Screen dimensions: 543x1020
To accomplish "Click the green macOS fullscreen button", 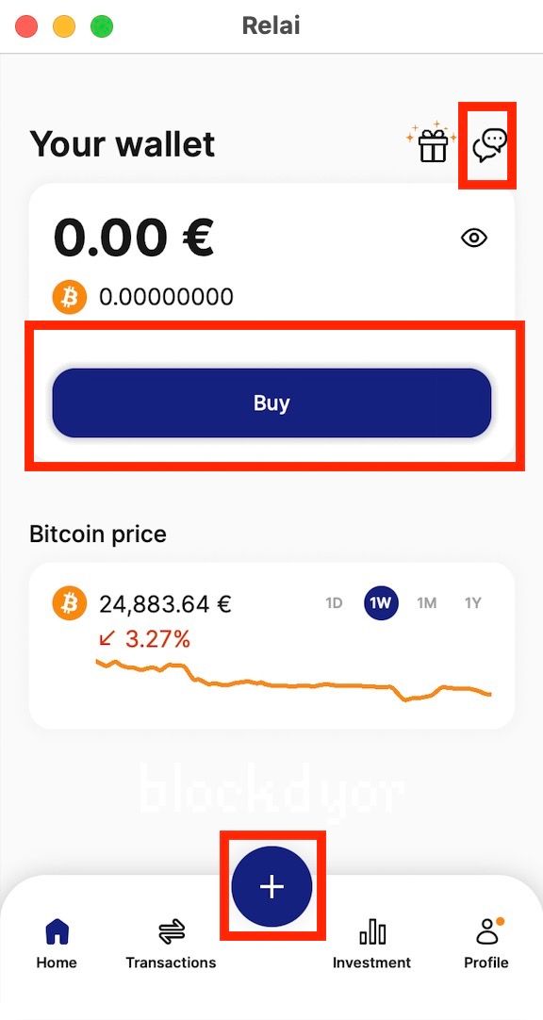I will (x=102, y=26).
